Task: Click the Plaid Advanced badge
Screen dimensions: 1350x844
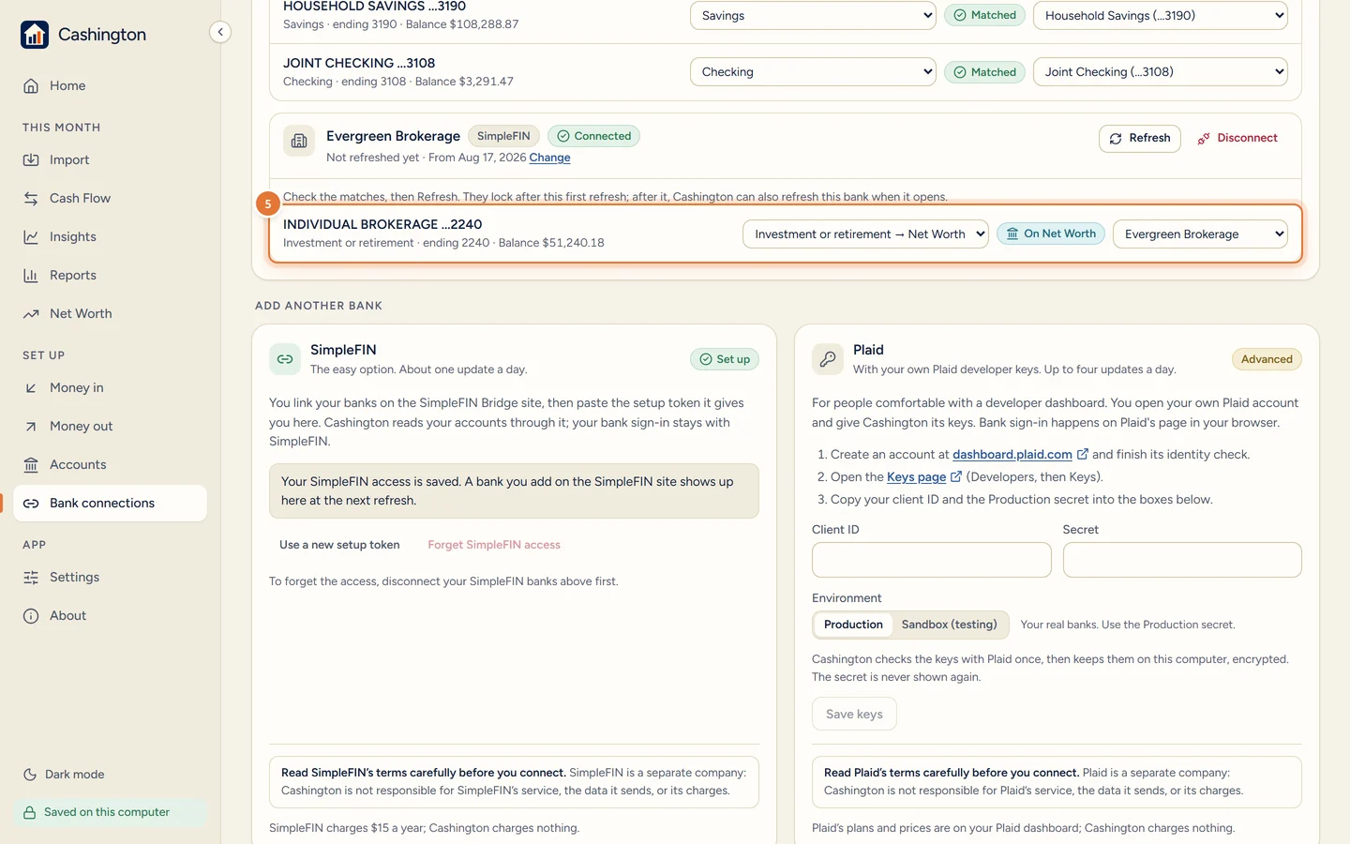Action: pos(1267,359)
